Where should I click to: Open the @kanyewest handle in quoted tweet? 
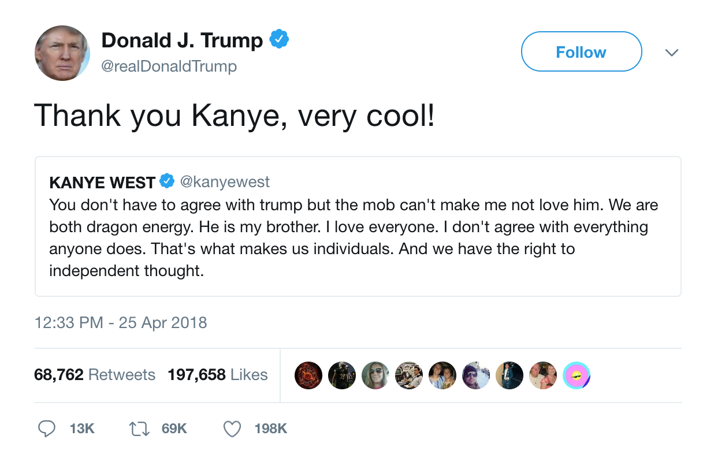[x=225, y=182]
